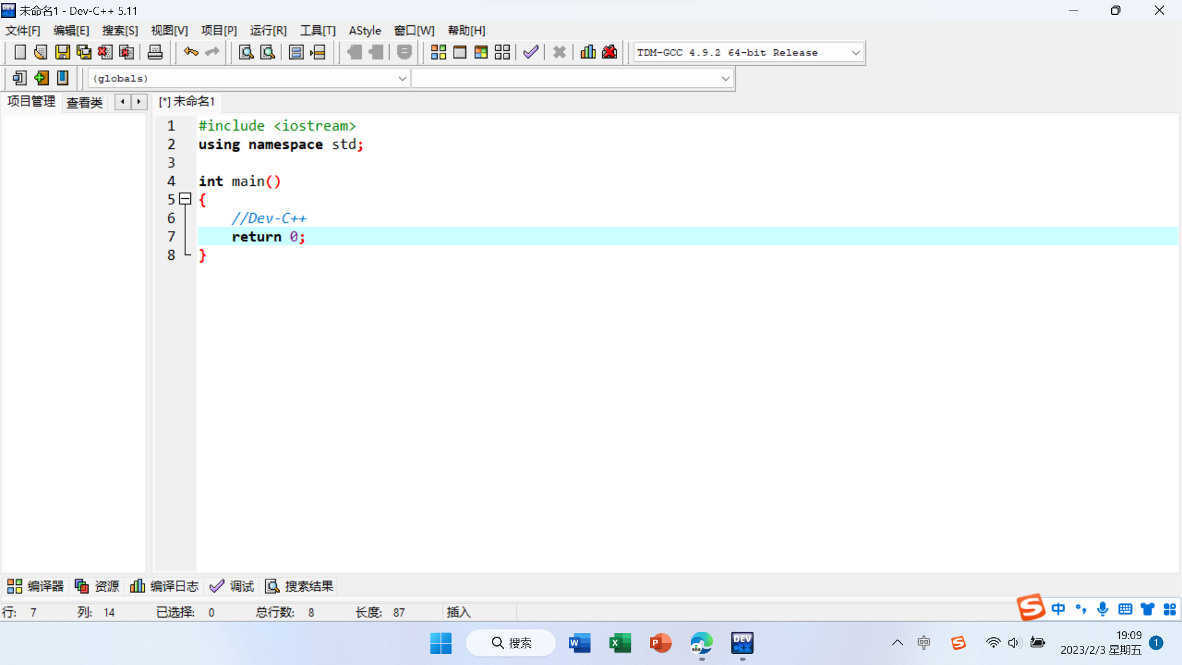The width and height of the screenshot is (1182, 665).
Task: Click the Undo arrow icon
Action: point(191,52)
